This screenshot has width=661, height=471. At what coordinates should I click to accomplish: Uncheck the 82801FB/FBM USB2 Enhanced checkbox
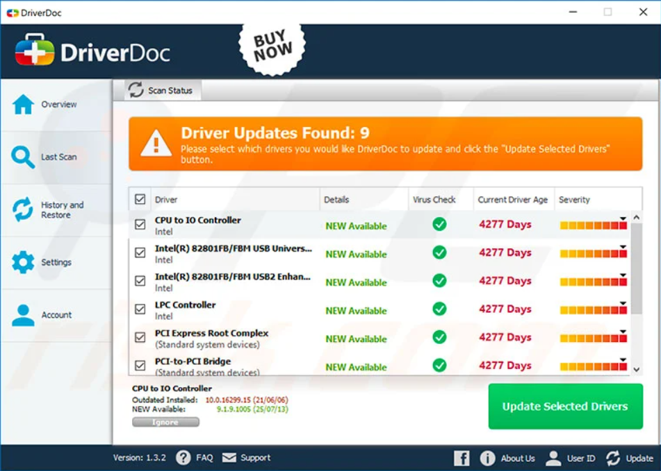pos(140,281)
